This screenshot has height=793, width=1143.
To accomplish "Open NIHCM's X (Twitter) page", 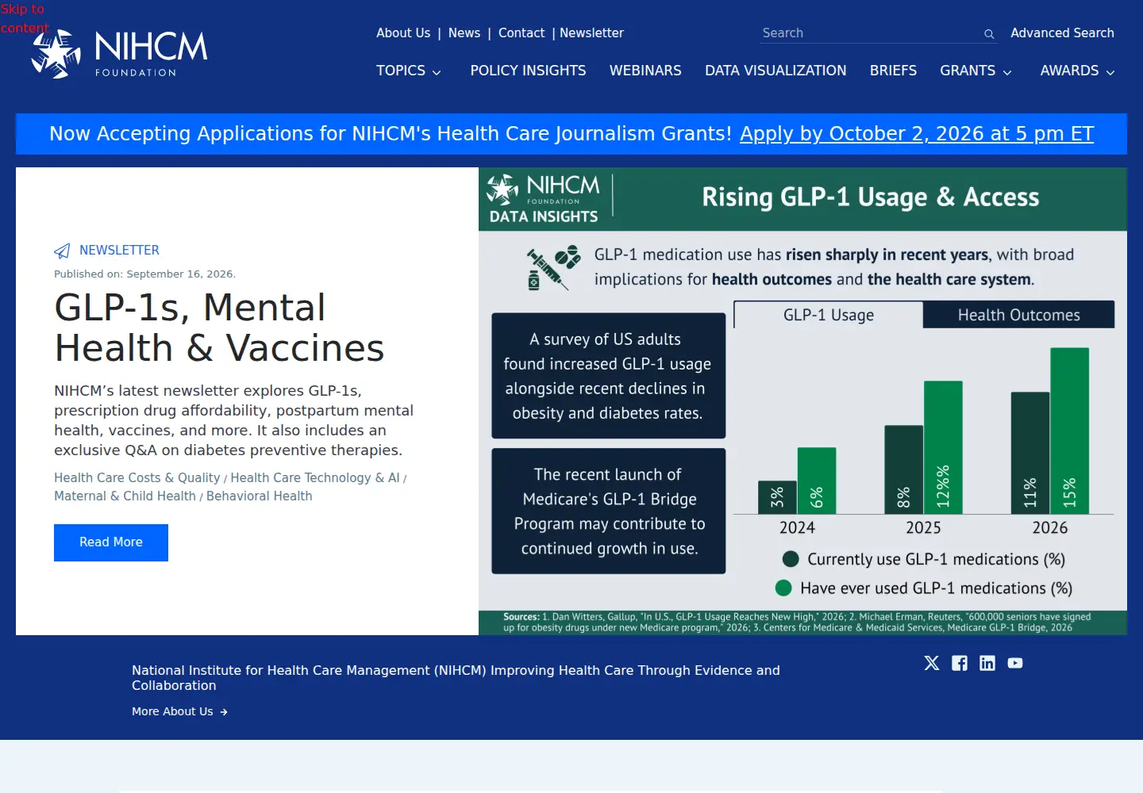I will 932,663.
